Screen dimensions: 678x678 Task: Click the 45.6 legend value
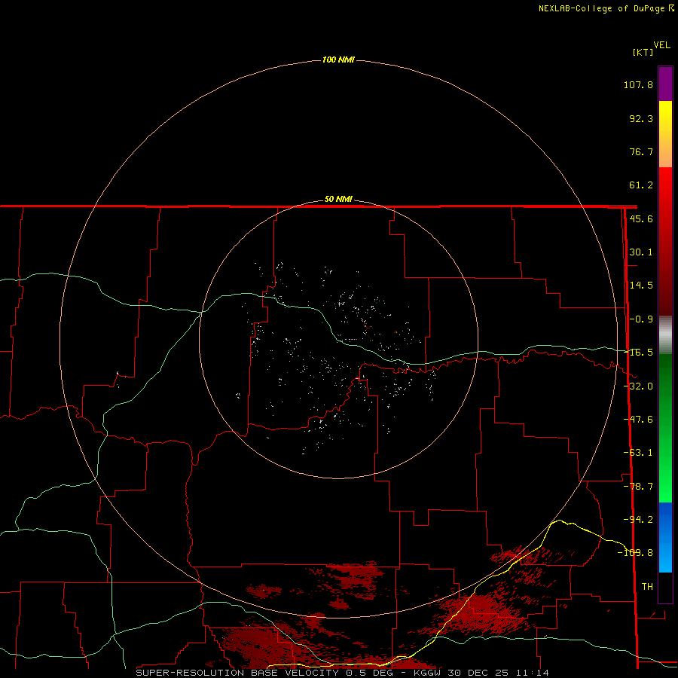641,218
